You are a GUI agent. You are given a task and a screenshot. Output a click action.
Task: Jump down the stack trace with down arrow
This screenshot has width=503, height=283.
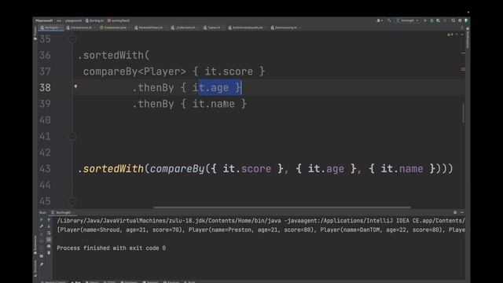tap(49, 226)
